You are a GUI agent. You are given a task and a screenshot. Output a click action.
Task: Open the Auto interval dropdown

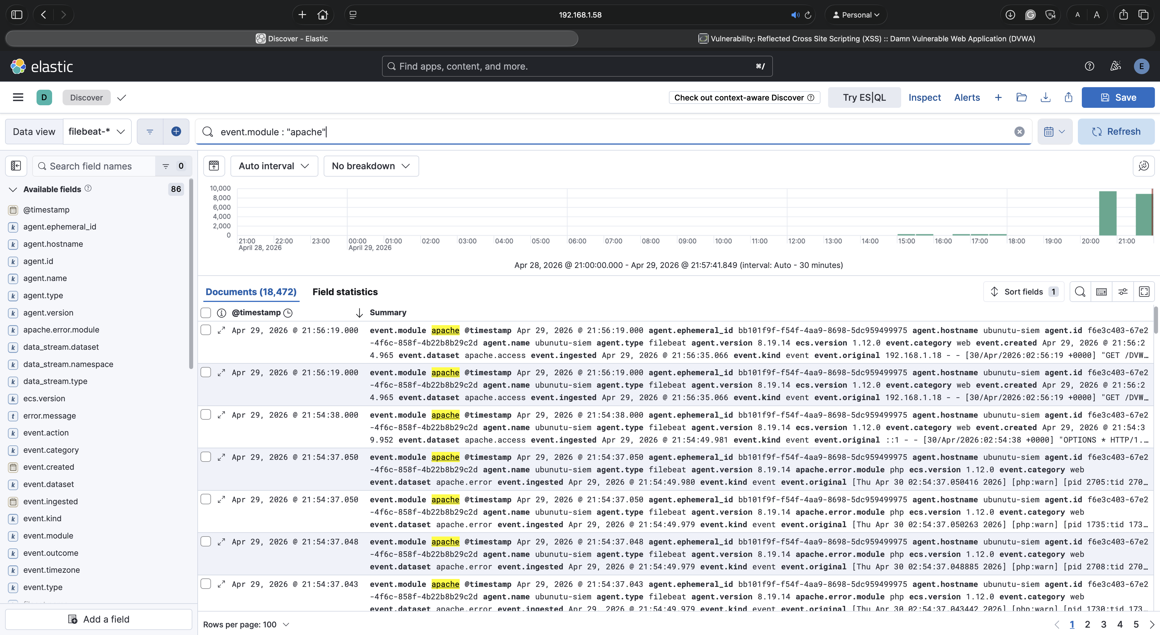[x=274, y=166]
